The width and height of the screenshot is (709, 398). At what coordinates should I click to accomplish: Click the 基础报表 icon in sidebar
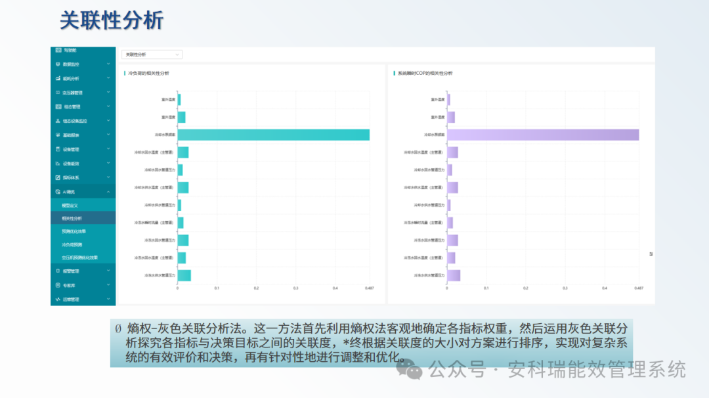pyautogui.click(x=58, y=135)
